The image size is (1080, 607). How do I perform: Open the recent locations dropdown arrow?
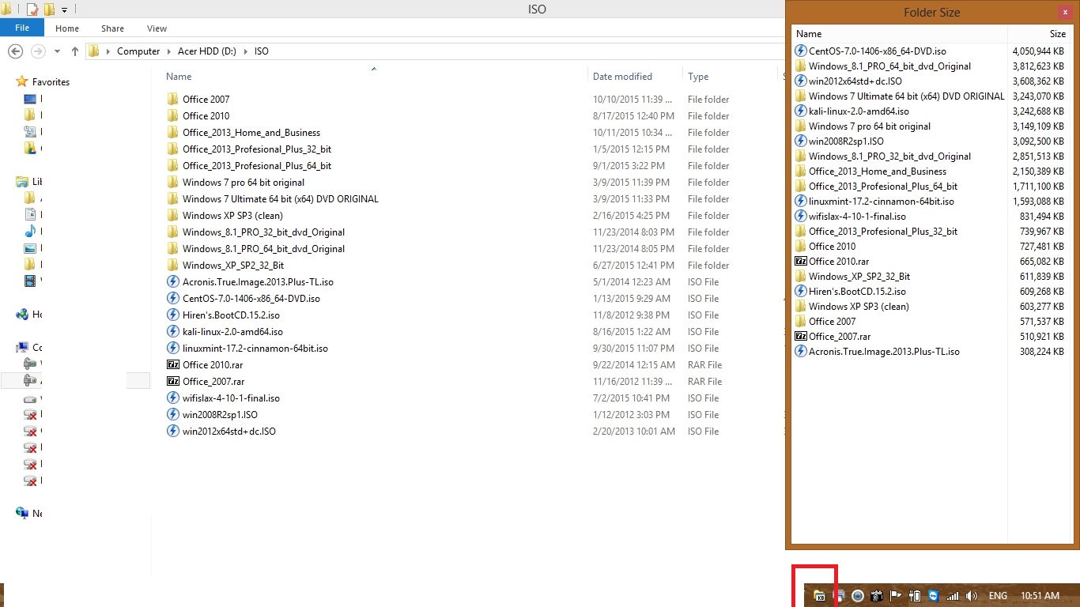[x=58, y=51]
